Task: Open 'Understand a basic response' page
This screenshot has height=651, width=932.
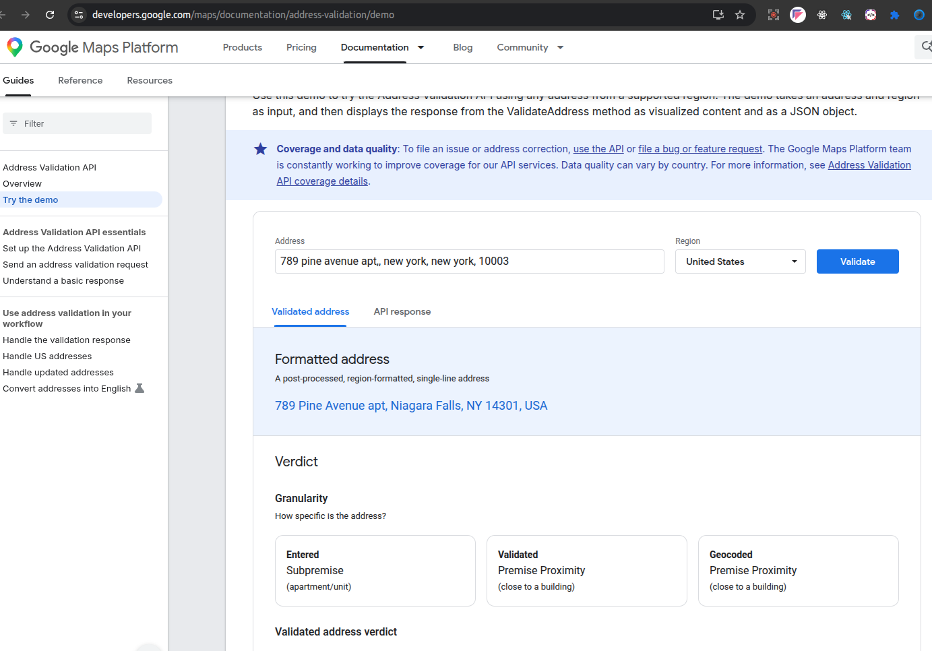Action: pyautogui.click(x=63, y=280)
